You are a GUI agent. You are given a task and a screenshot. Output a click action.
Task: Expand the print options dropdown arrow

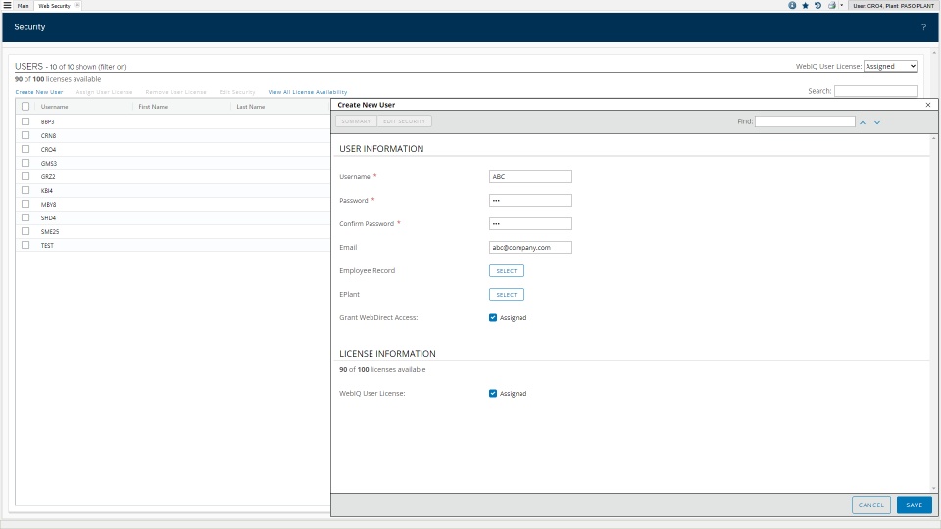(841, 6)
